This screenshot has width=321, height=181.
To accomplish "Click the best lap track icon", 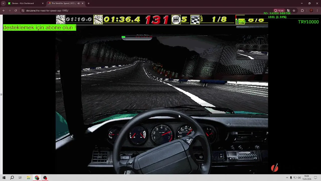I will click(x=60, y=20).
